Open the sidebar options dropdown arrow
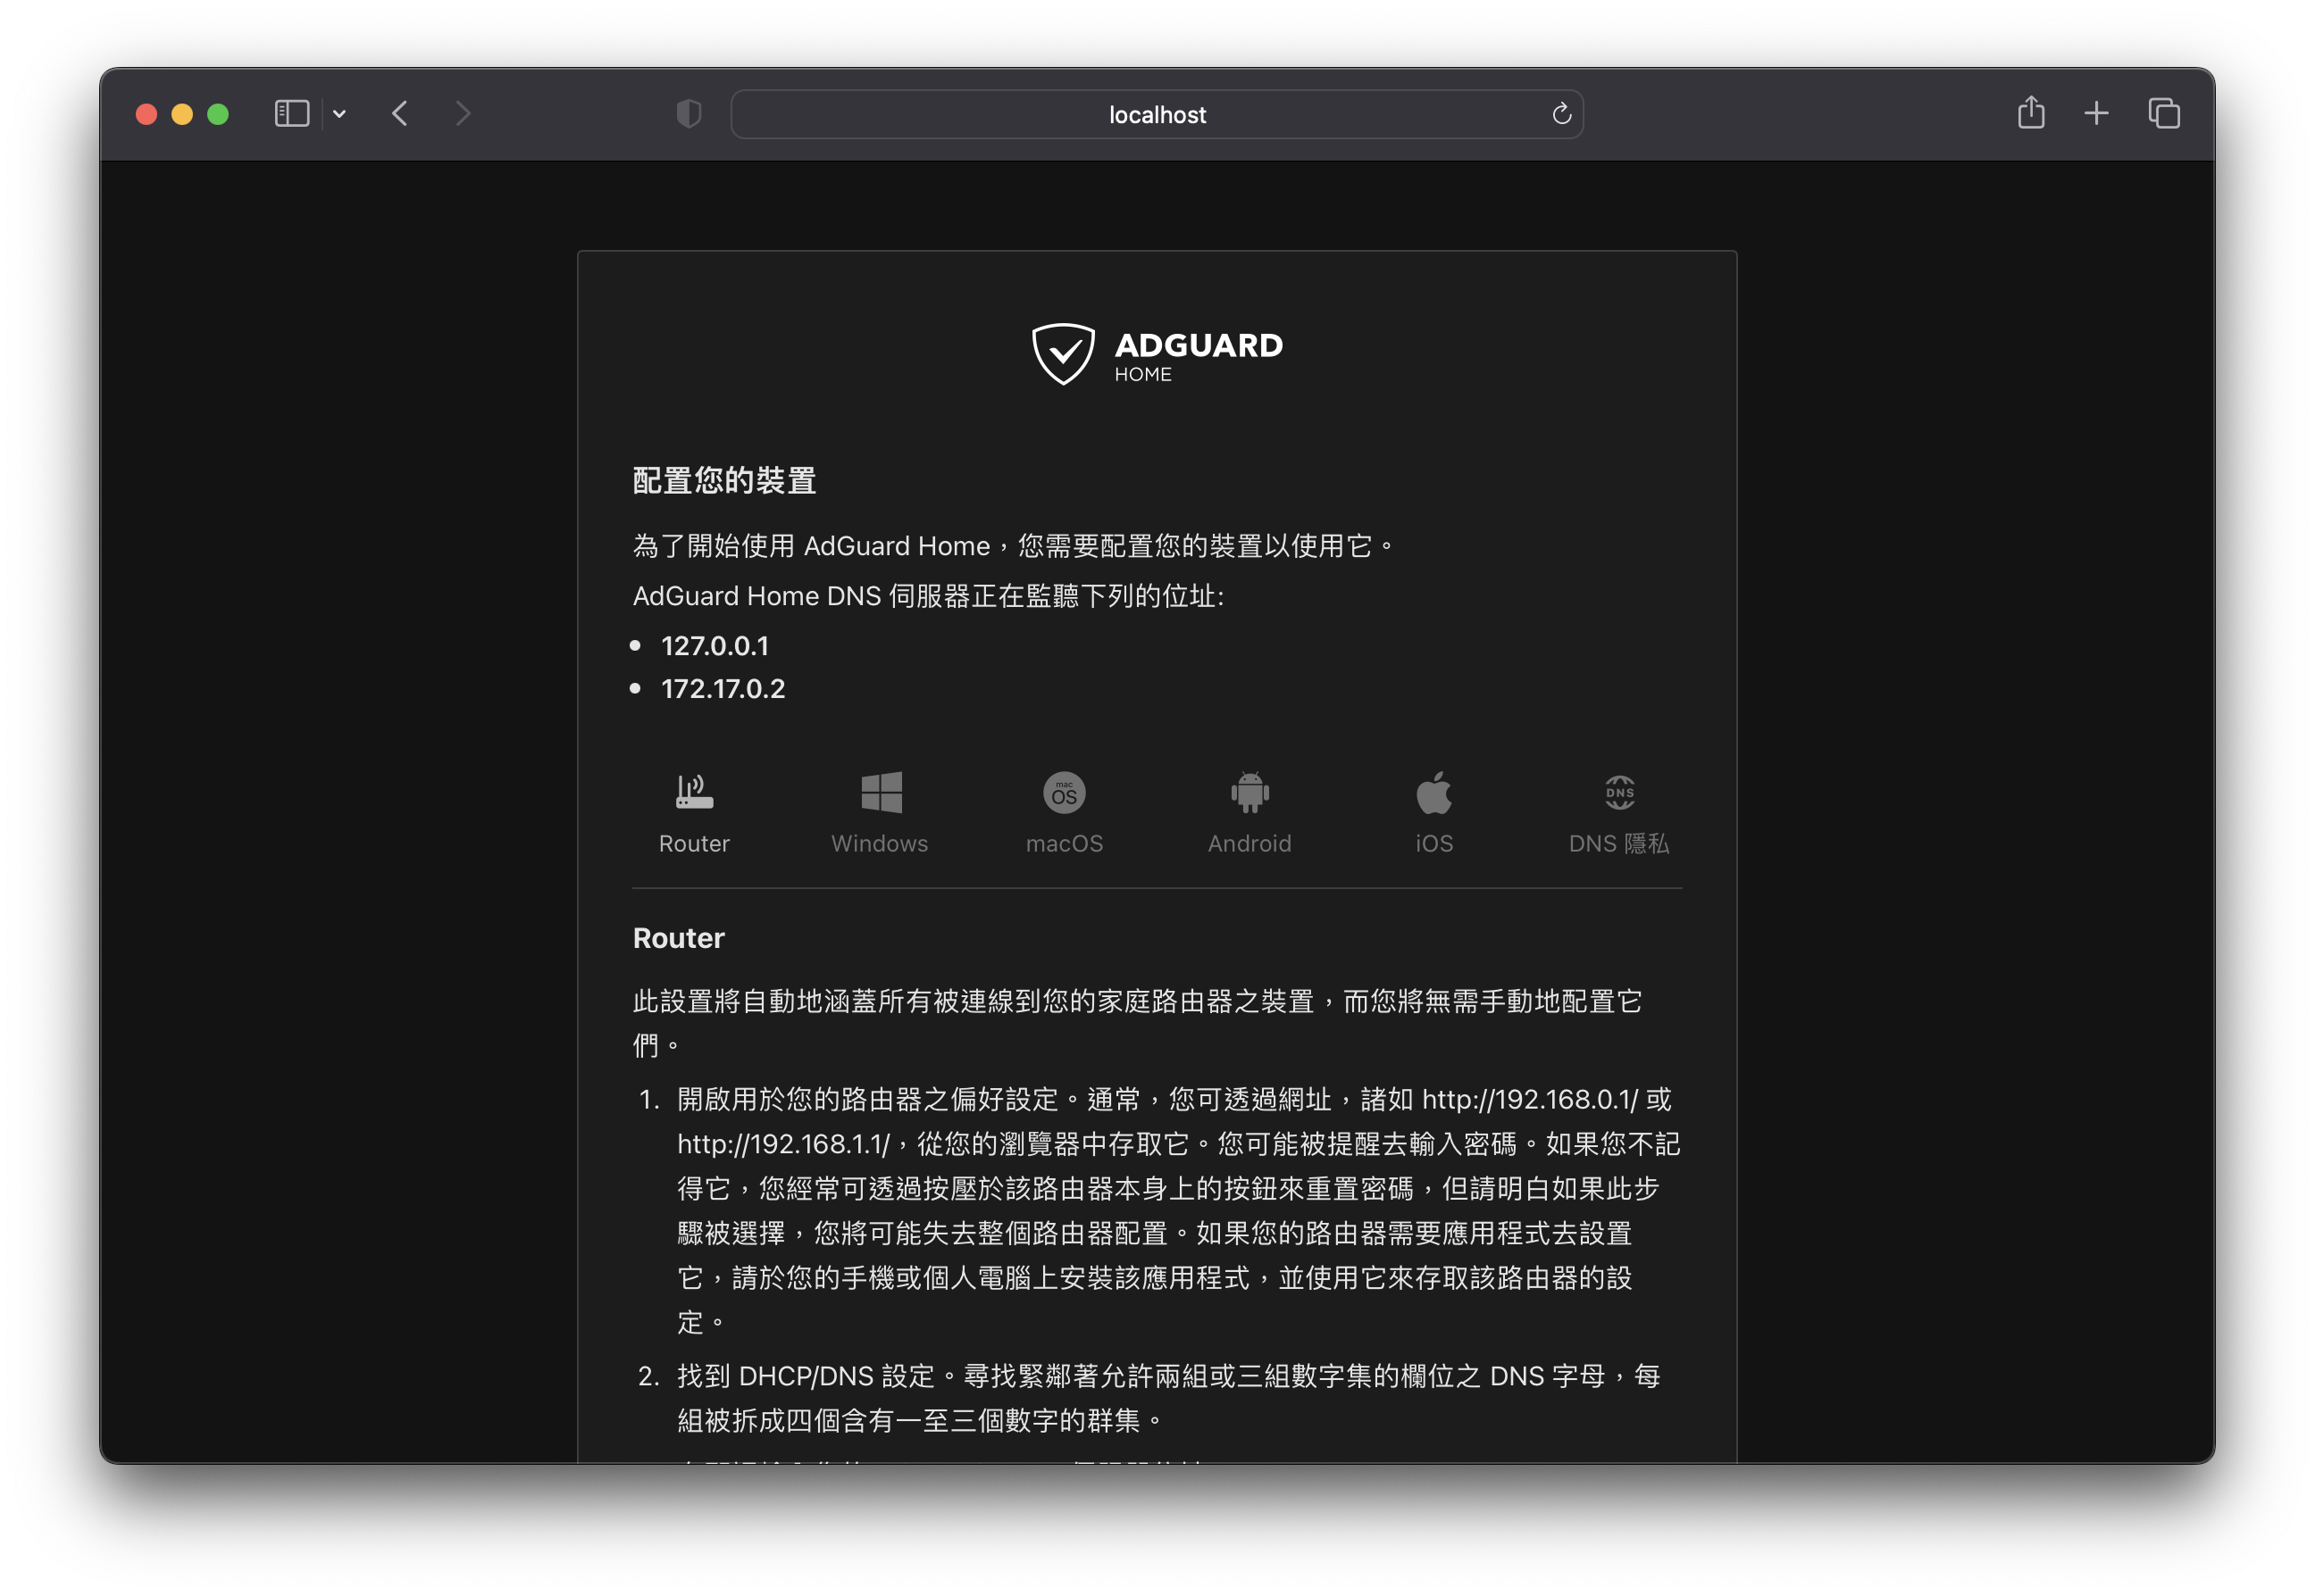This screenshot has width=2315, height=1596. click(339, 114)
